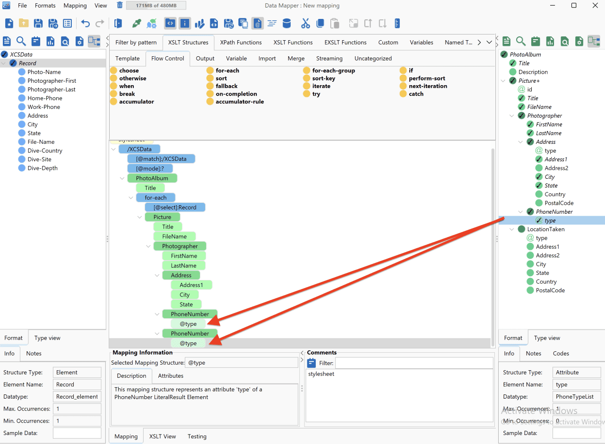Click the hand-and-bars toolbar icon
Image resolution: width=605 pixels, height=444 pixels.
tap(199, 23)
